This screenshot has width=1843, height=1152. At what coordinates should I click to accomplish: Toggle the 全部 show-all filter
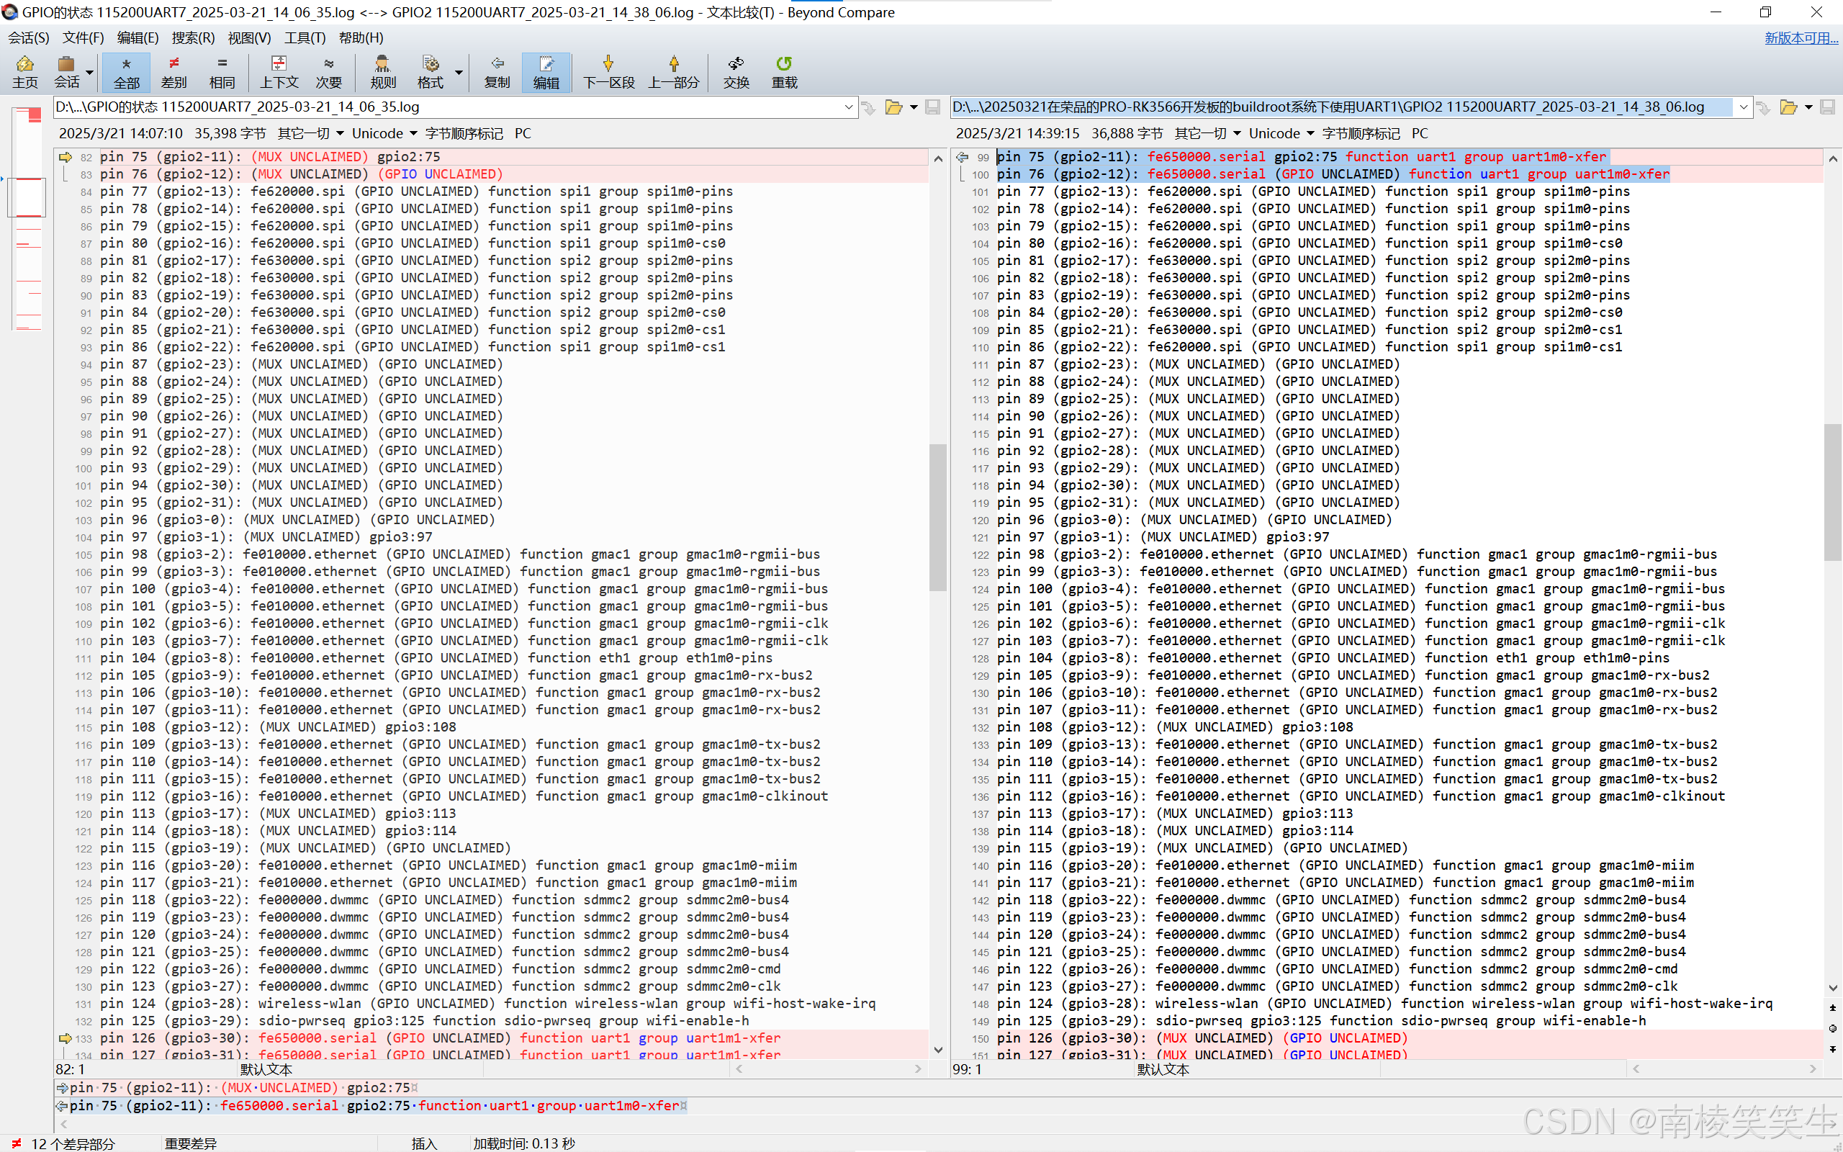[x=127, y=71]
